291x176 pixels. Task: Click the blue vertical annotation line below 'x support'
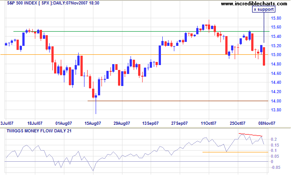(x=264, y=27)
